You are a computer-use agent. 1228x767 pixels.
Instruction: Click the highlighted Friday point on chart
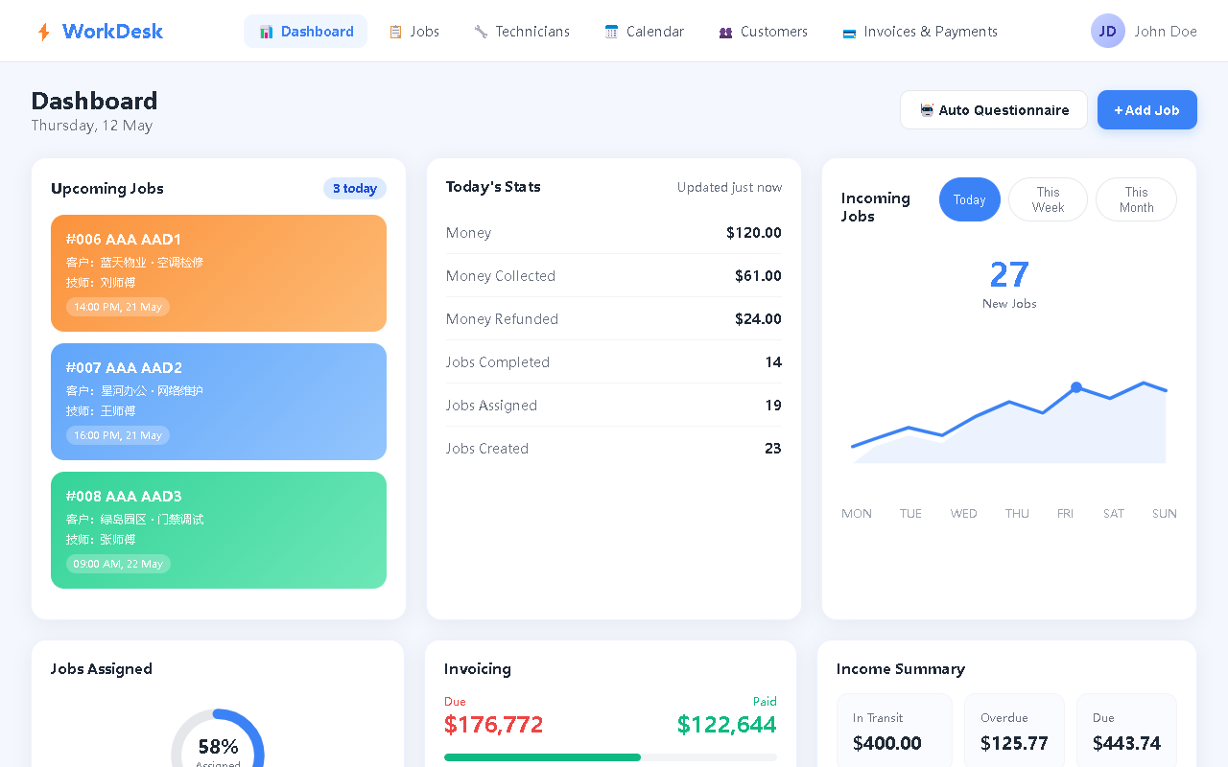coord(1076,387)
